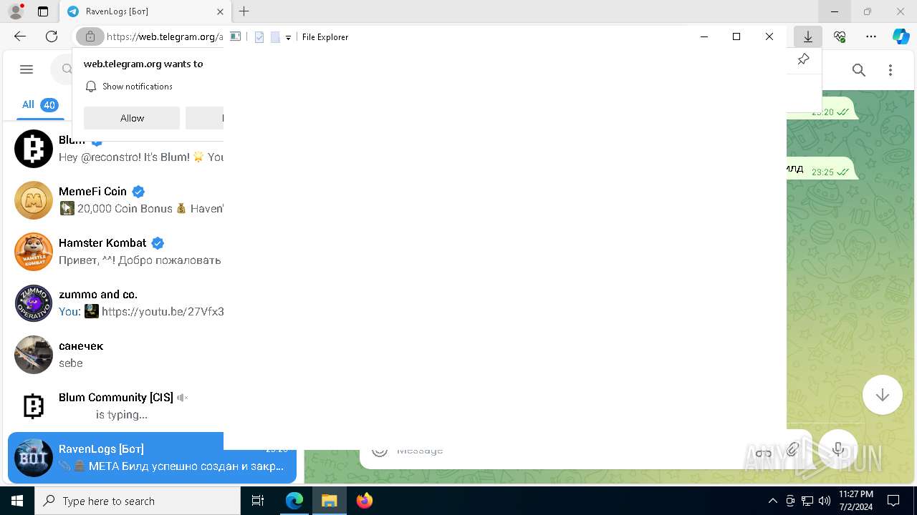Open Microsoft Edge from the taskbar
This screenshot has height=515, width=917.
pos(294,501)
